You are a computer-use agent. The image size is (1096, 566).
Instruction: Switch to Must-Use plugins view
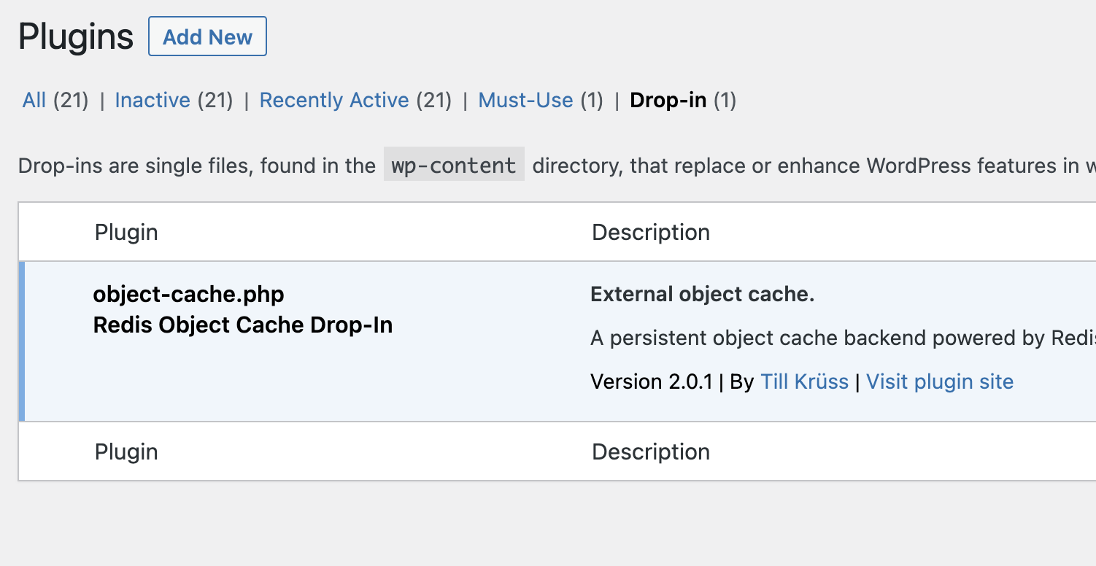pos(525,100)
